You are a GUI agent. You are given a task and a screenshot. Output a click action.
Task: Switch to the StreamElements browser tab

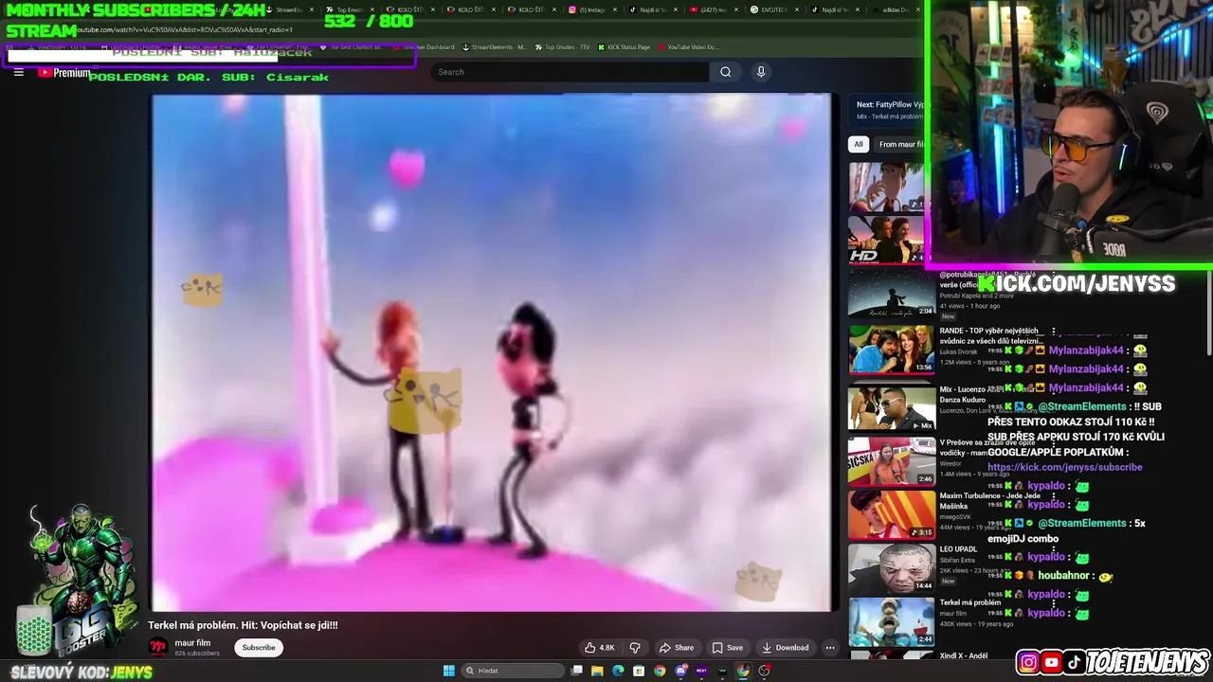click(x=289, y=9)
